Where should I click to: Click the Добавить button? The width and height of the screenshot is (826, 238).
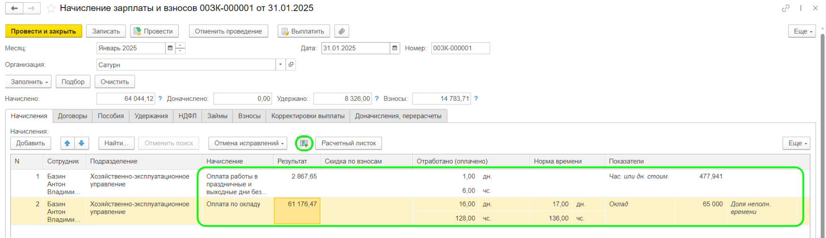[30, 143]
